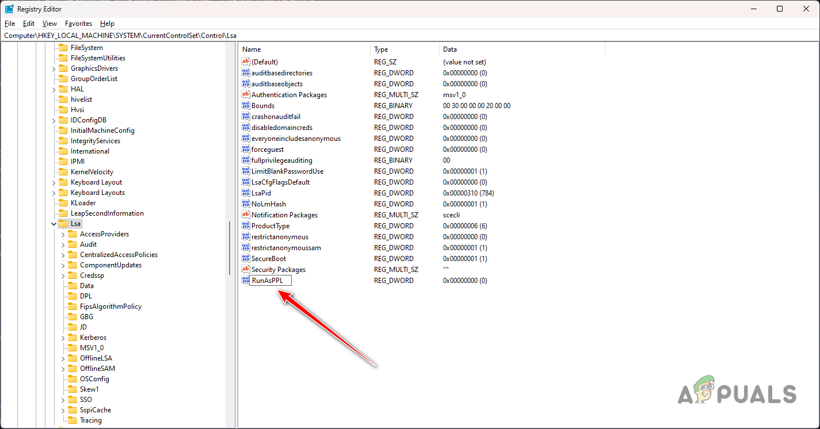Click the RunAsPPL value icon
Image resolution: width=820 pixels, height=429 pixels.
tap(246, 281)
